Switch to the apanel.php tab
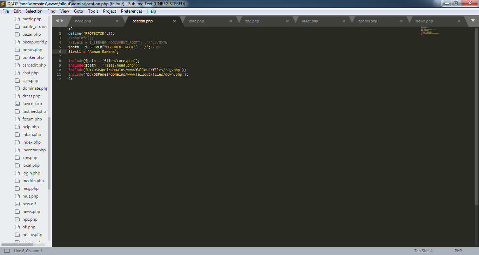 367,21
